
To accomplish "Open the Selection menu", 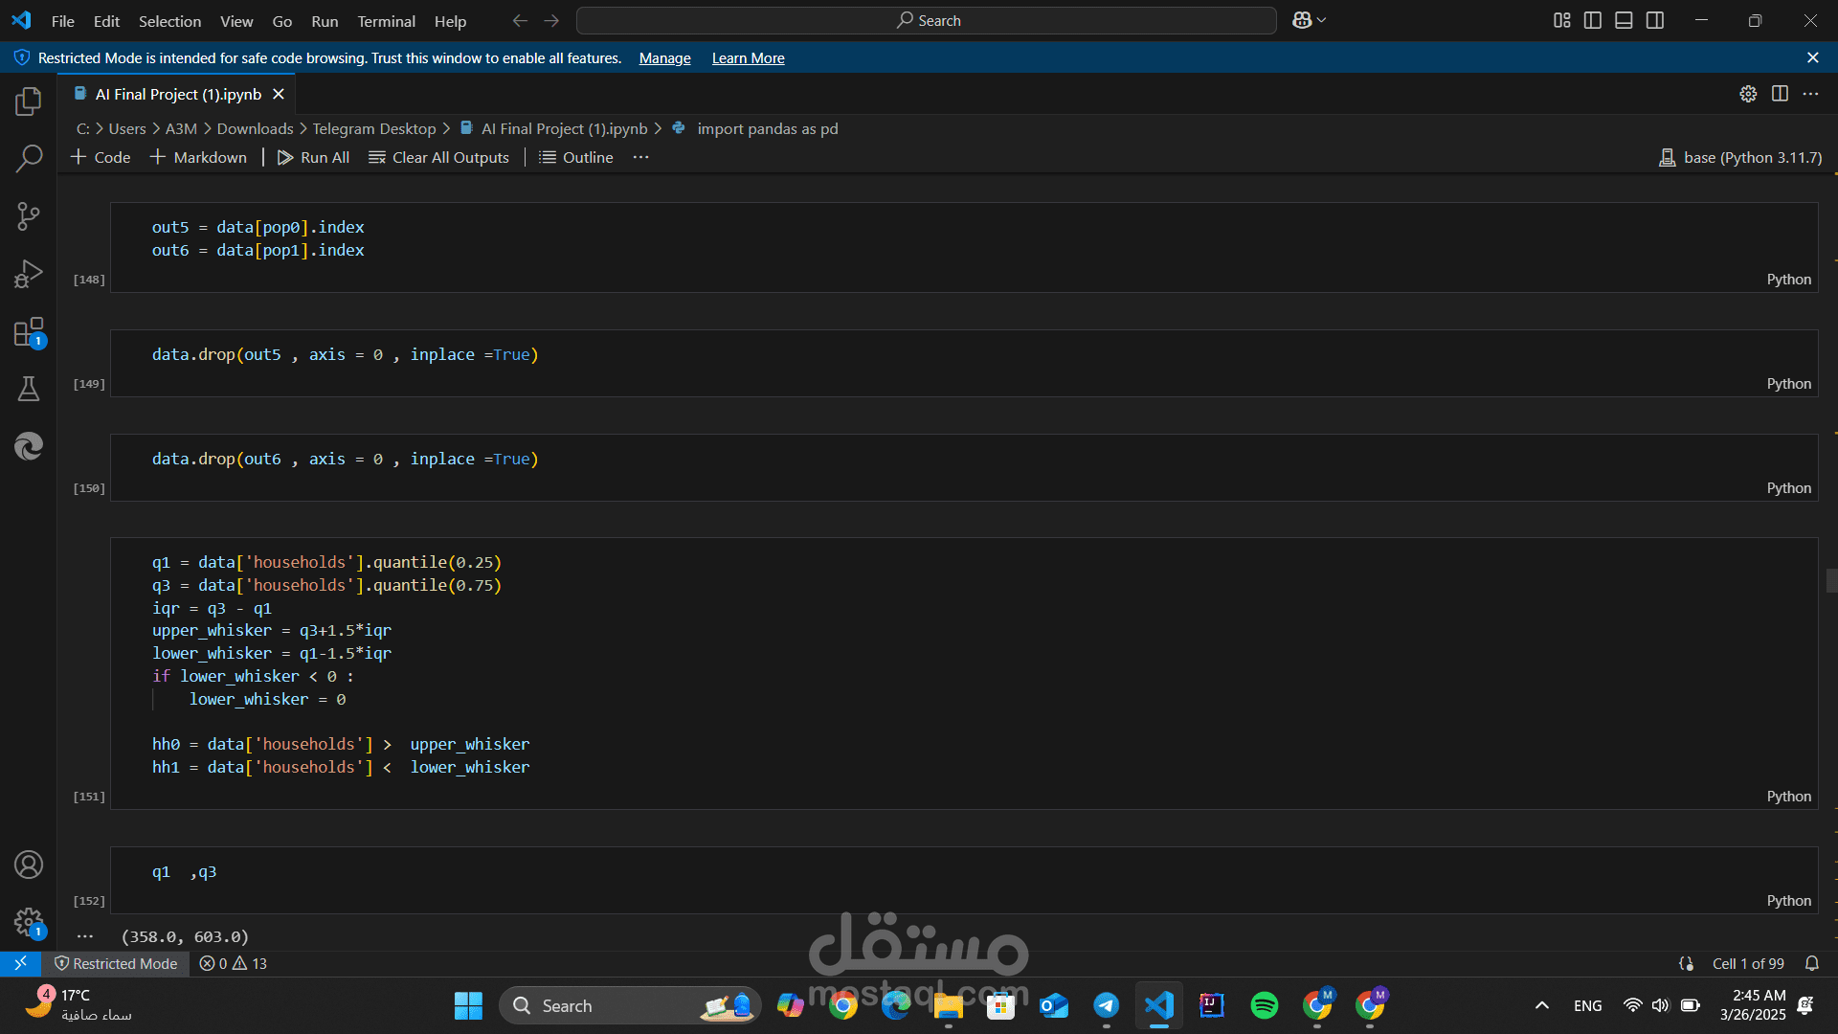I will [169, 21].
